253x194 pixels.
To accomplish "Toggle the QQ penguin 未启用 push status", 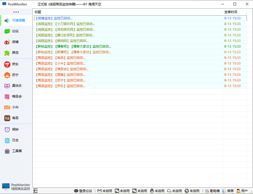I will [x=157, y=191].
